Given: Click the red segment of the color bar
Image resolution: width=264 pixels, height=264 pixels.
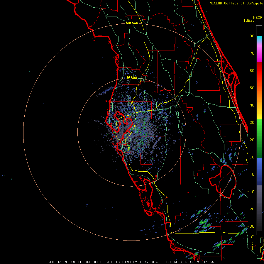Looking at the screenshot, I should click(x=259, y=71).
